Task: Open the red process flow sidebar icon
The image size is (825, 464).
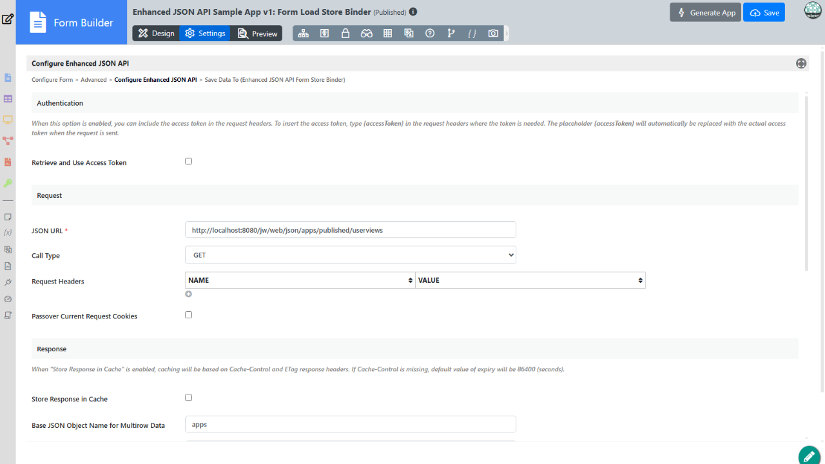Action: (8, 140)
